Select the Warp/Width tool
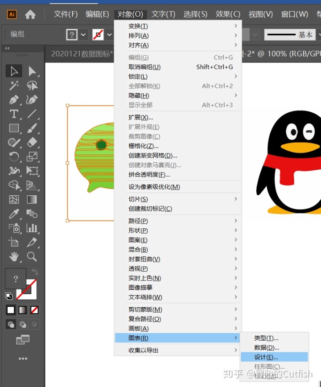This screenshot has height=387, width=321. [14, 171]
